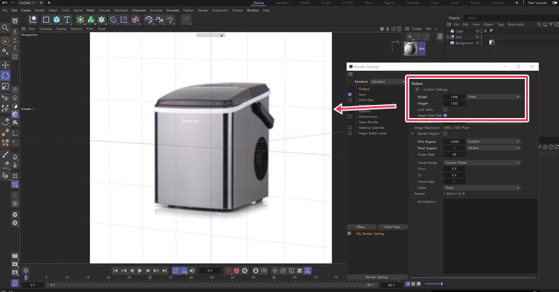Uncheck the Adapt Data Rate checkbox
The width and height of the screenshot is (559, 292).
tap(445, 116)
